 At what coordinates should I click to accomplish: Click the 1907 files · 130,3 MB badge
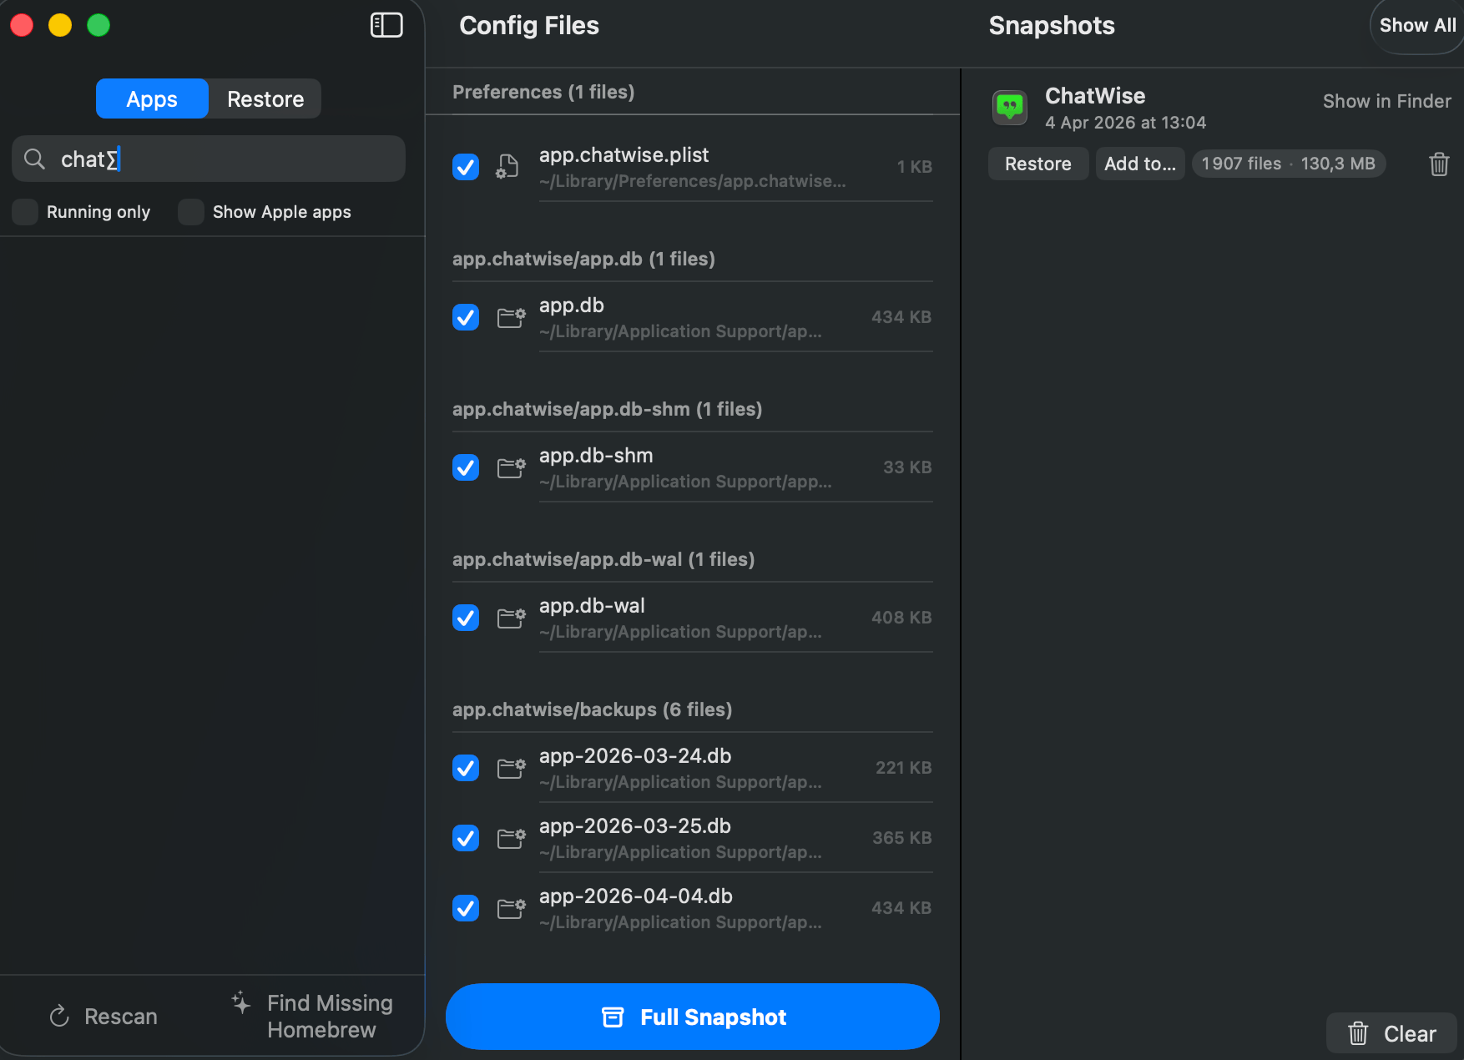tap(1289, 164)
